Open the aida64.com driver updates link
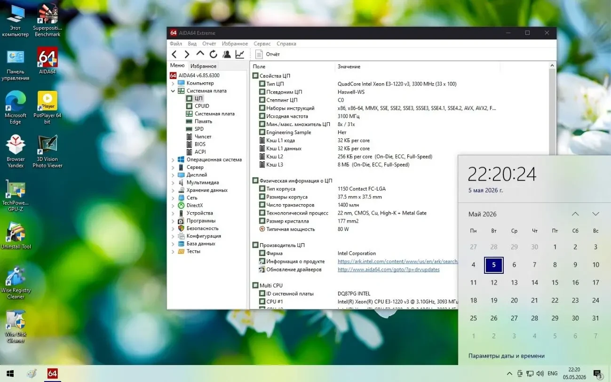Viewport: 611px width, 382px height. [x=389, y=270]
